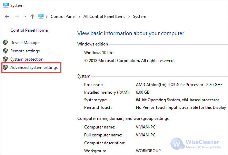The image size is (228, 155).
Task: Click 'Installed memory (RAM):' label
Action: tap(107, 92)
